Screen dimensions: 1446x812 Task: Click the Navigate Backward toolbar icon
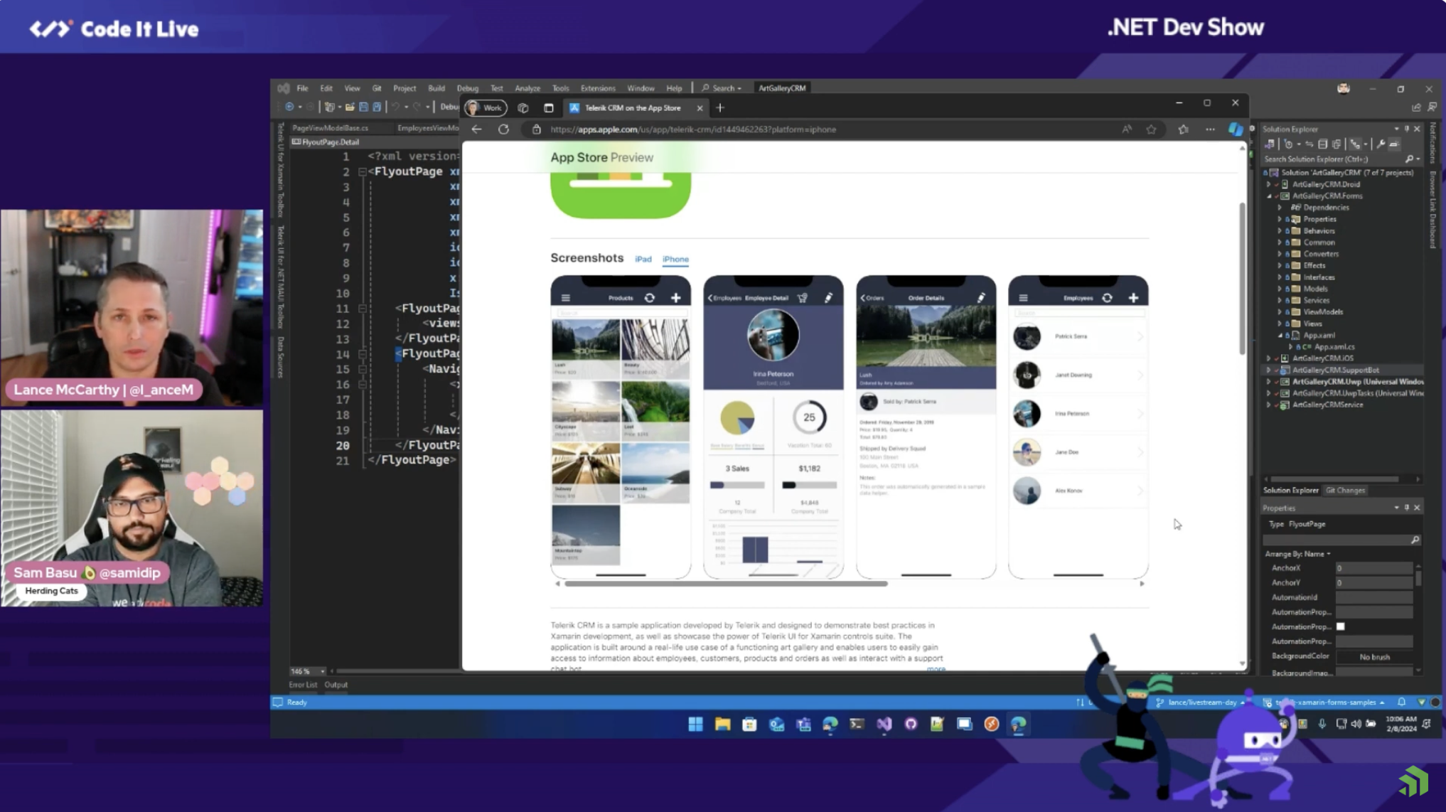289,107
